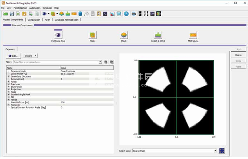Open the Select View Source Pupil dropdown
Screen dimensions: 248x159
click(x=175, y=151)
